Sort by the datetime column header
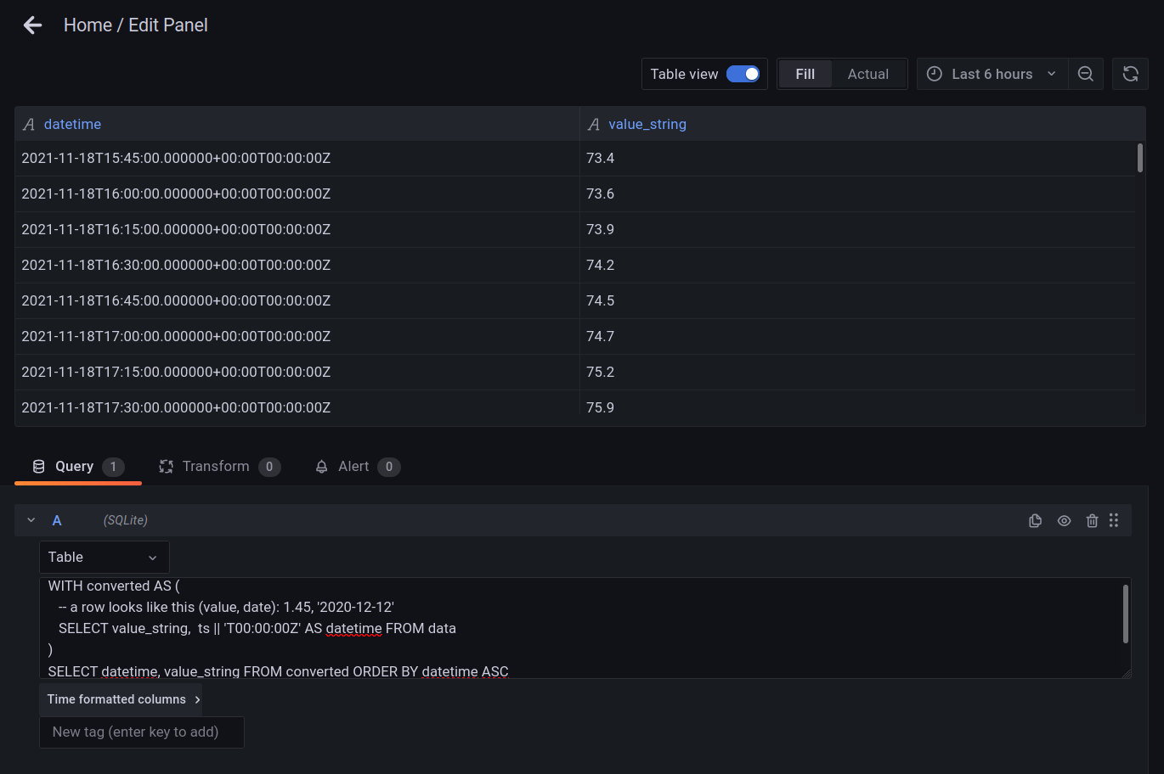1164x774 pixels. click(x=72, y=124)
